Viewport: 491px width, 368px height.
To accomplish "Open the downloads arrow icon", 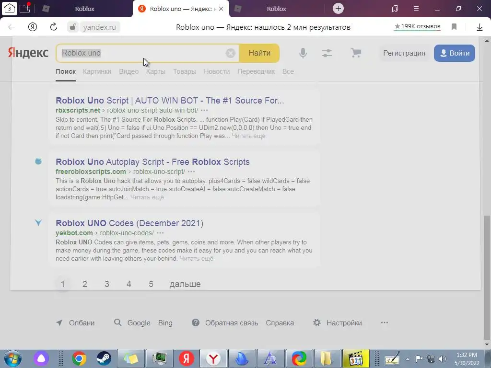I will tap(479, 27).
